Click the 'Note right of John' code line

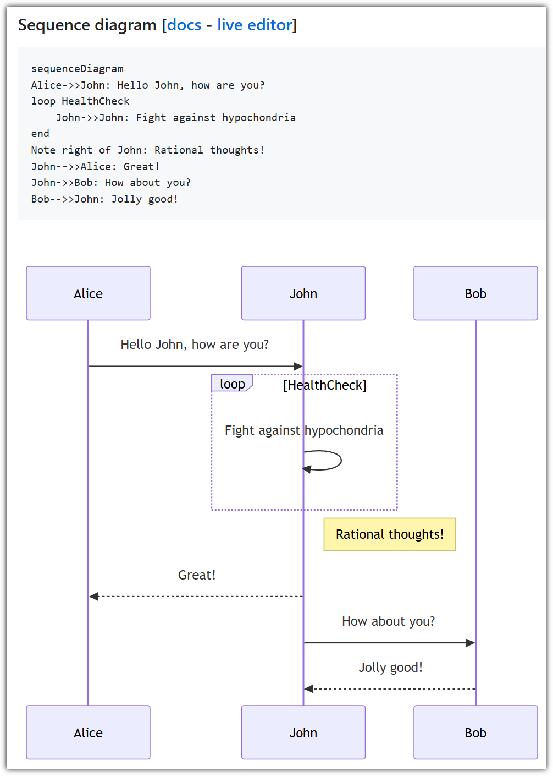point(148,150)
